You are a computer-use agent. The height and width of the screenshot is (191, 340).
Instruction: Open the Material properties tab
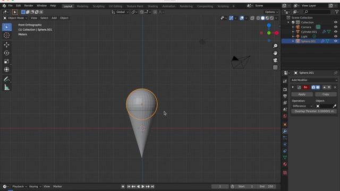point(285,164)
